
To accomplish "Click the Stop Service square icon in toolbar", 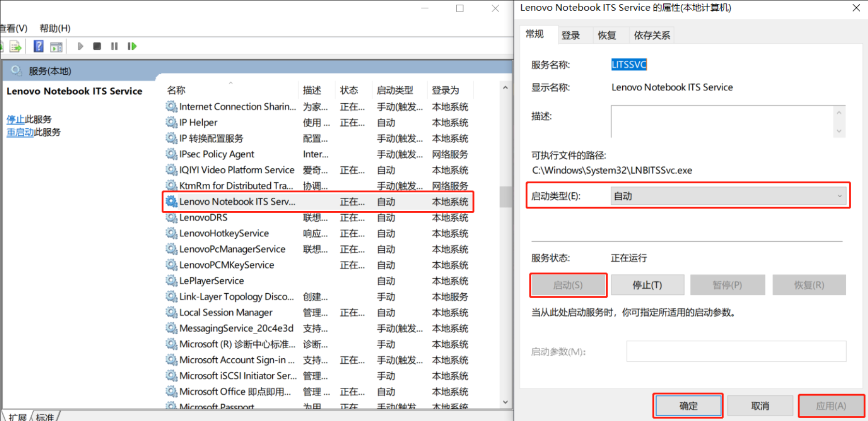I will click(97, 46).
